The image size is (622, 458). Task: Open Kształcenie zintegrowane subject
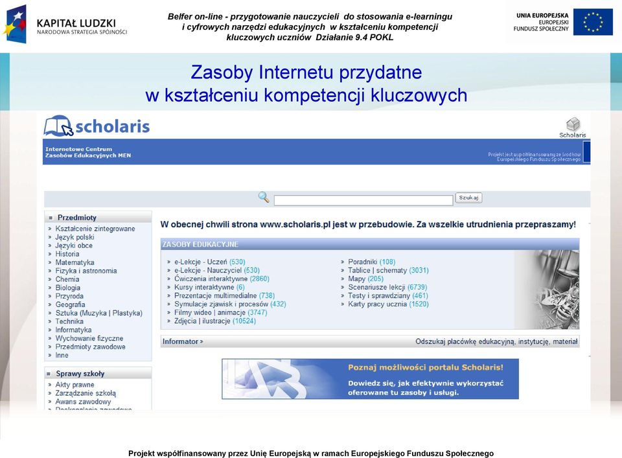point(95,229)
